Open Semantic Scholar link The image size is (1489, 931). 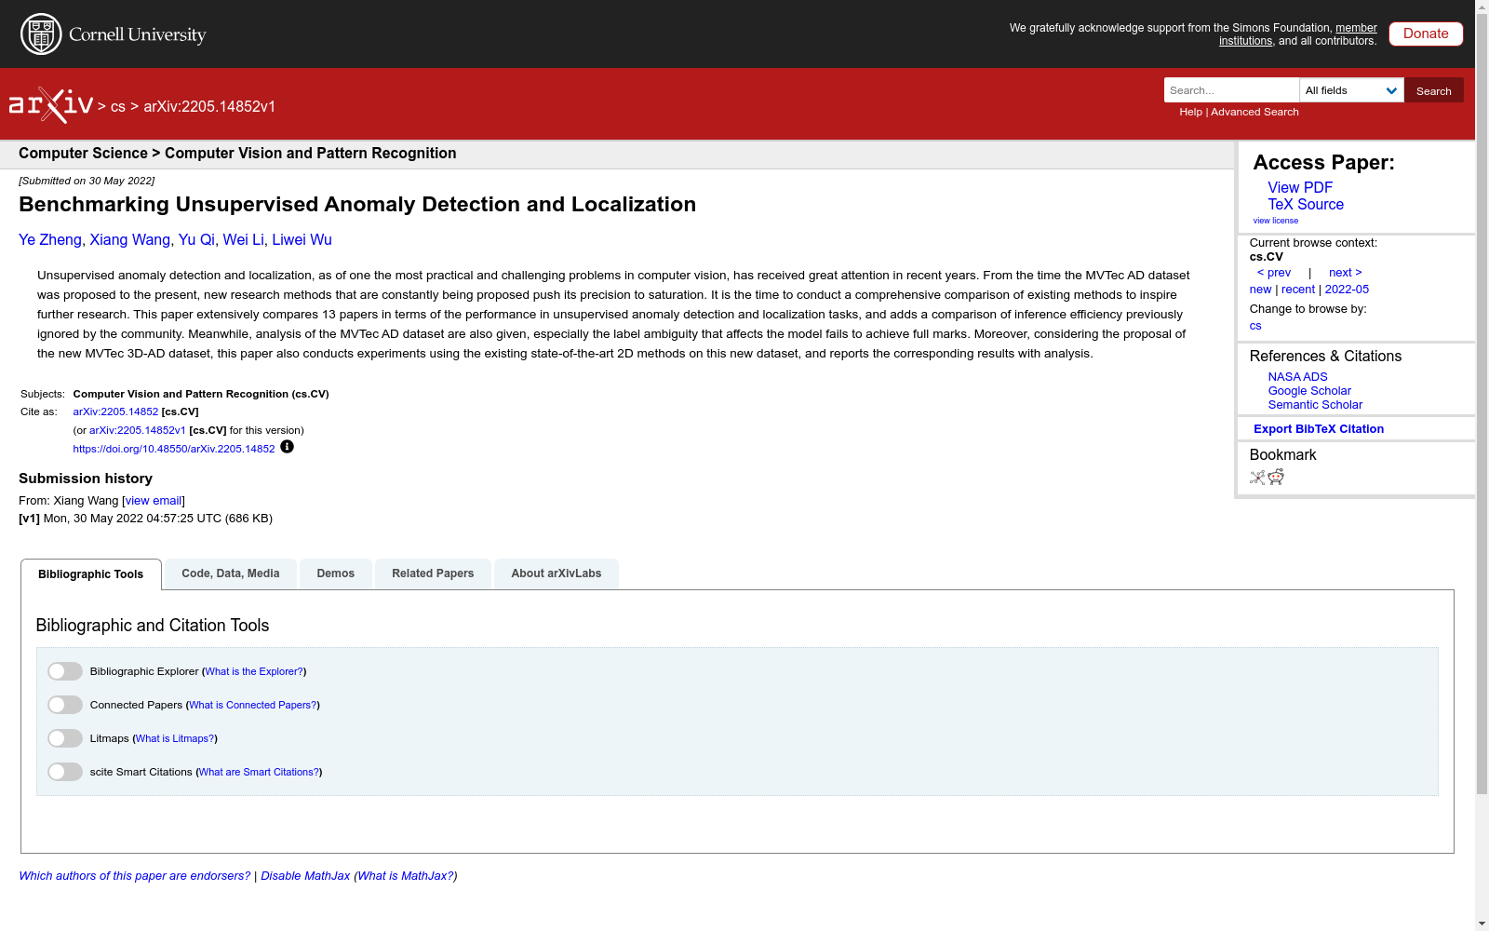point(1315,405)
